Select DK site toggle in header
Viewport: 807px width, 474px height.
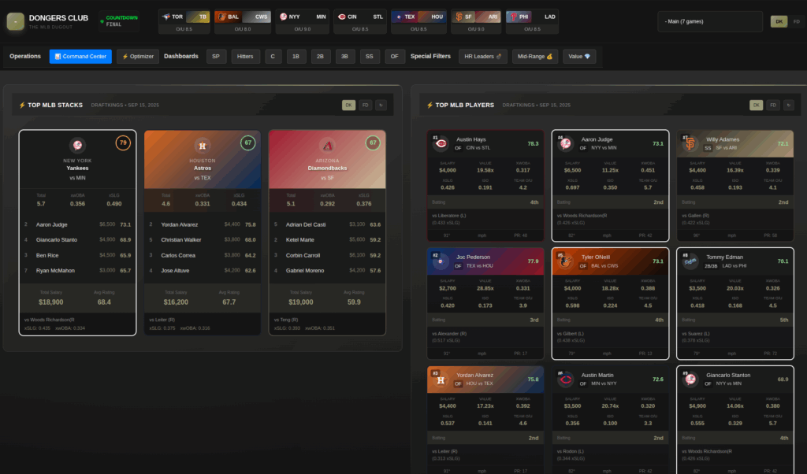779,21
